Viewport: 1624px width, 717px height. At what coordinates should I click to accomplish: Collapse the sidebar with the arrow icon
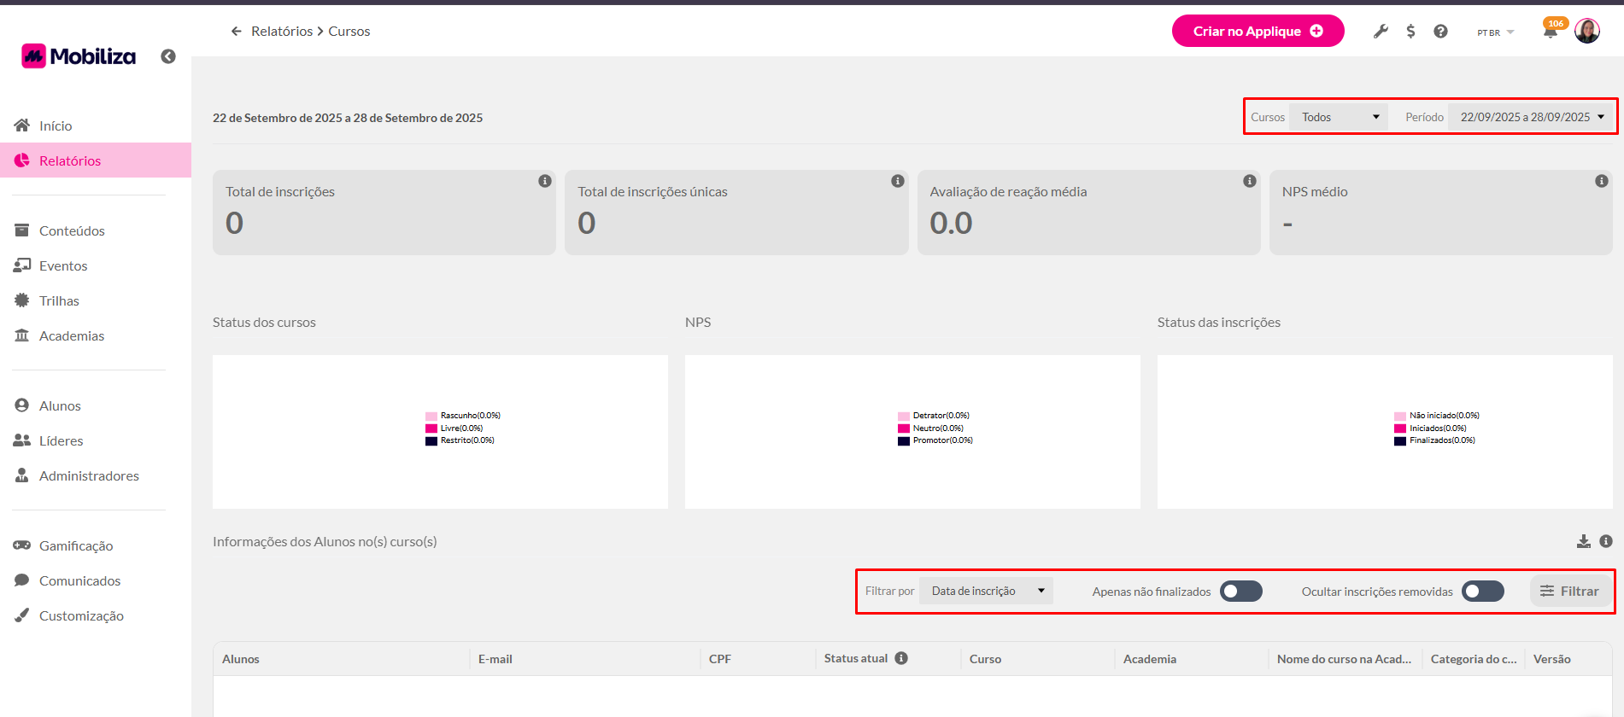tap(168, 56)
